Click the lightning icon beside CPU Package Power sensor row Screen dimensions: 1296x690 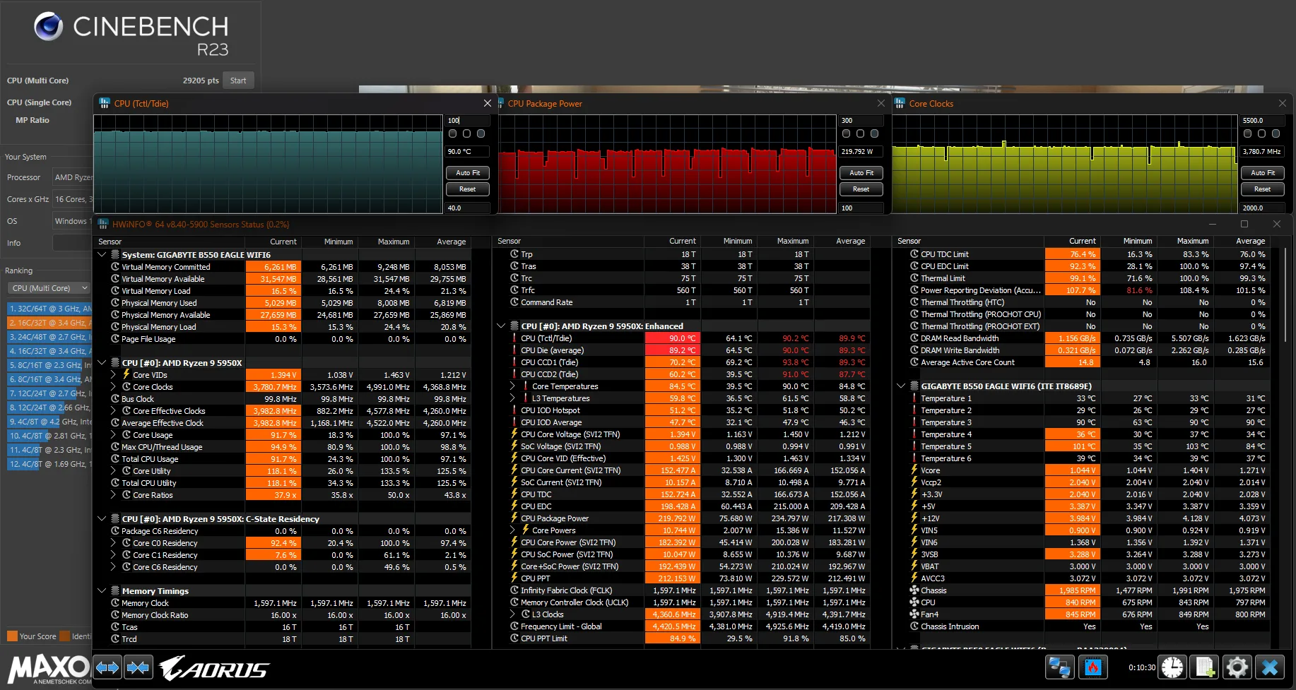point(514,518)
